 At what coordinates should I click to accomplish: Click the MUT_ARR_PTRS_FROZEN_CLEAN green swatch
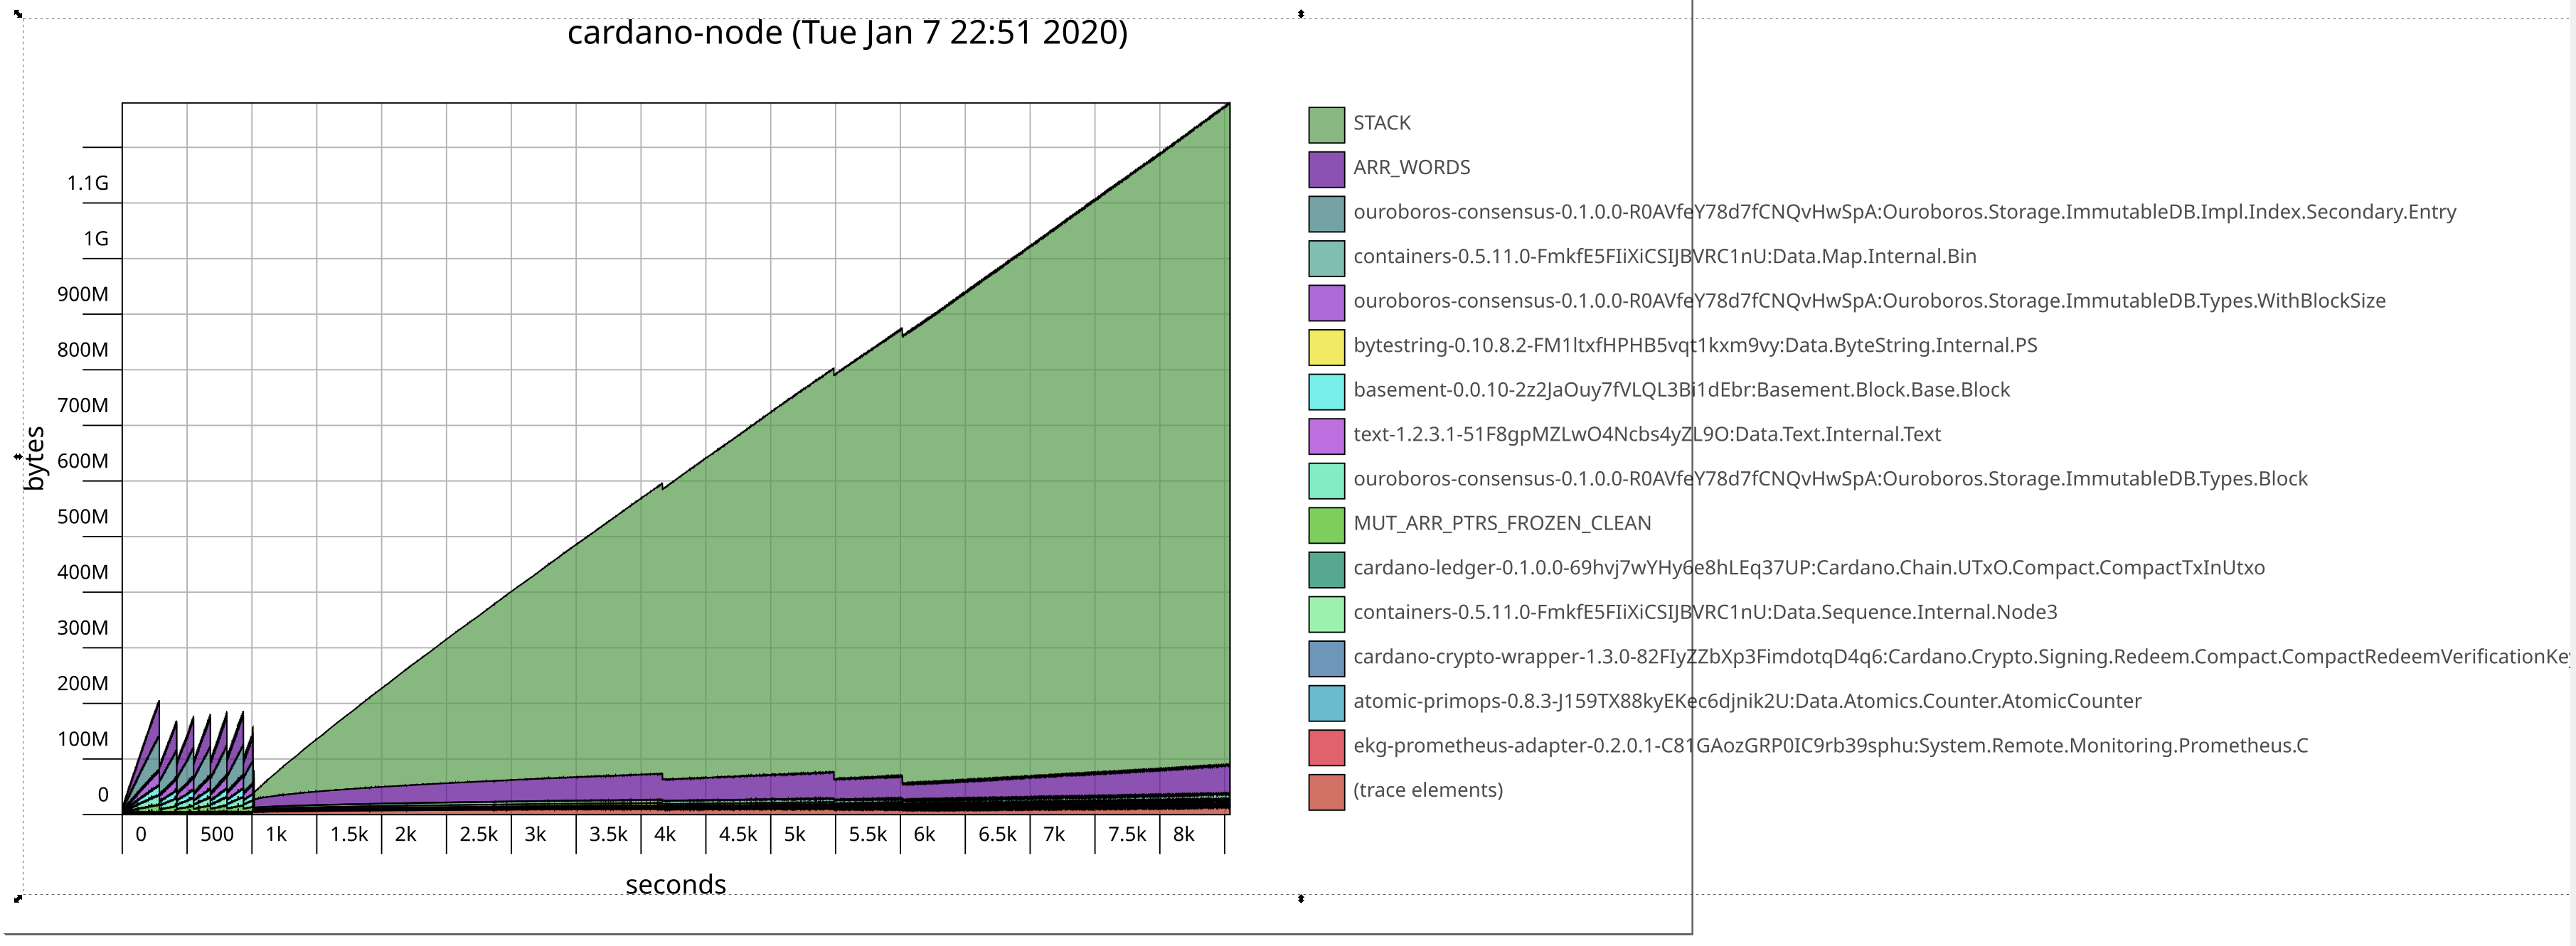point(1326,525)
